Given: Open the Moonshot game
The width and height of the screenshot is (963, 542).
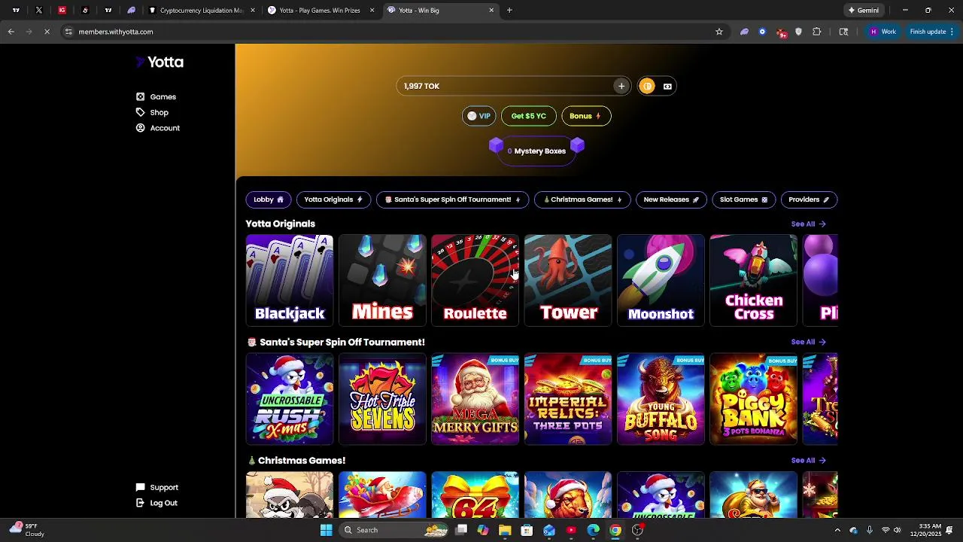Looking at the screenshot, I should pos(661,280).
